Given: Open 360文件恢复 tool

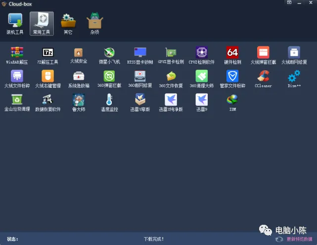Looking at the screenshot, I should tap(171, 79).
